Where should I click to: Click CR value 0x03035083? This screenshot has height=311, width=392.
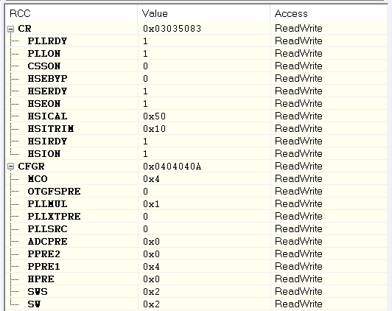(x=172, y=29)
